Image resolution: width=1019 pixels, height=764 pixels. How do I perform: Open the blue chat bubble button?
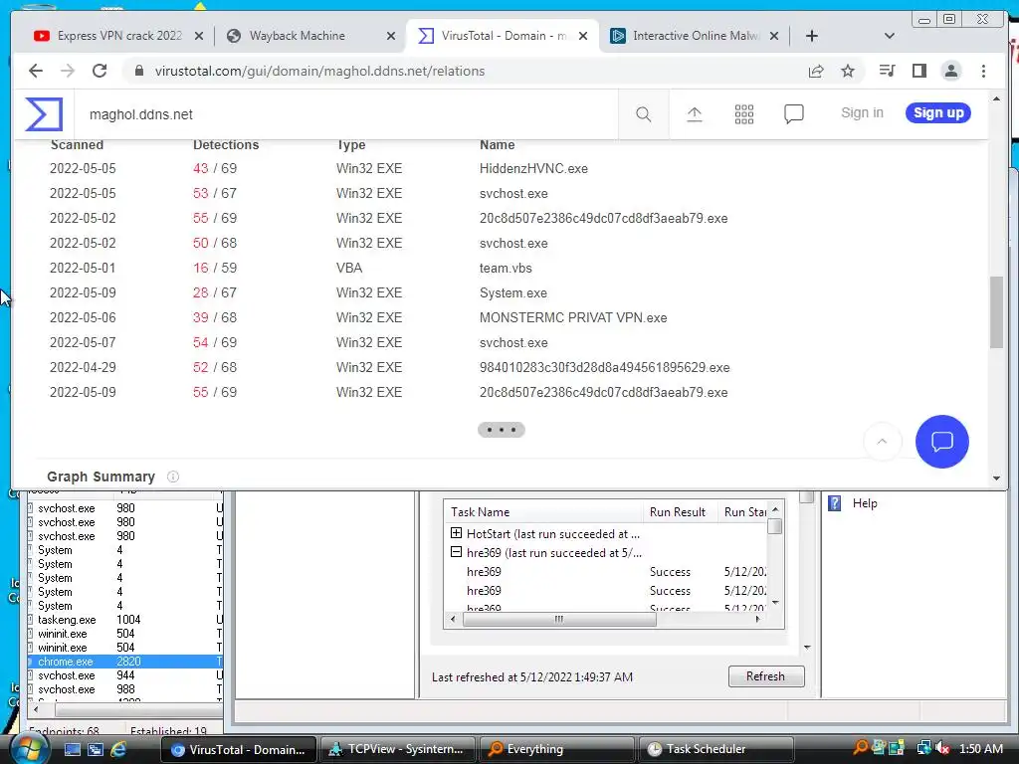941,442
